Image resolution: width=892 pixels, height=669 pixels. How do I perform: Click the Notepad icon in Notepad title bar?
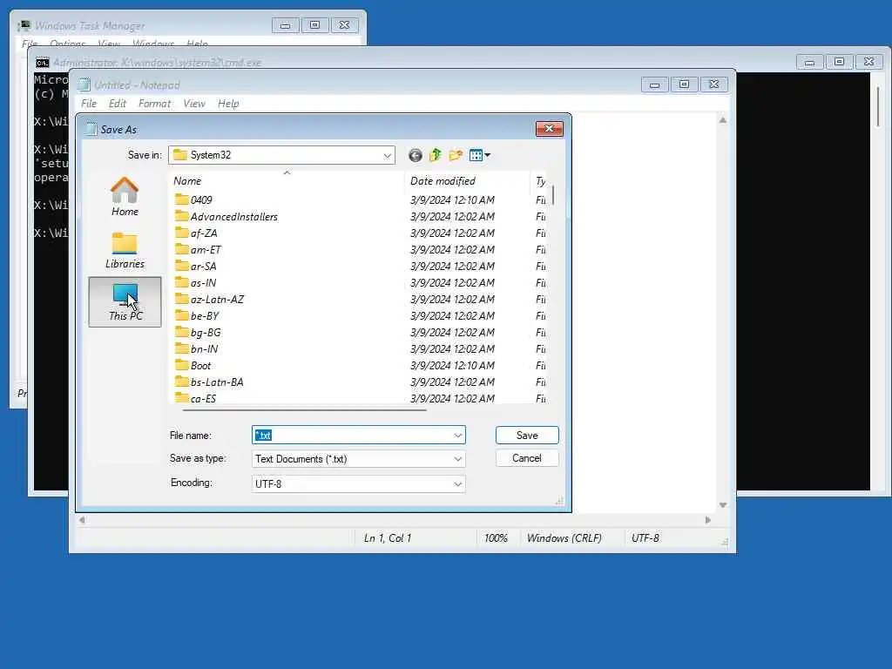[84, 84]
